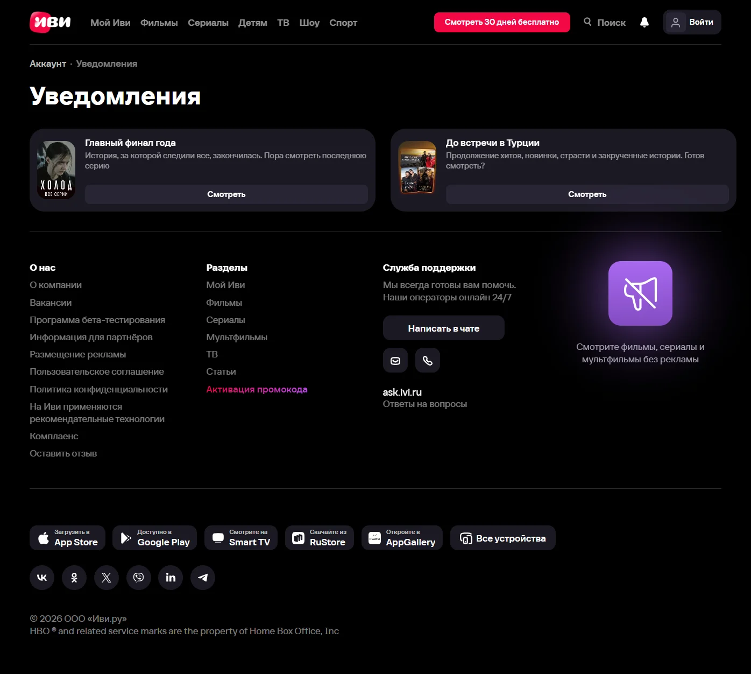
Task: Open the Шоу navigation item
Action: [309, 23]
